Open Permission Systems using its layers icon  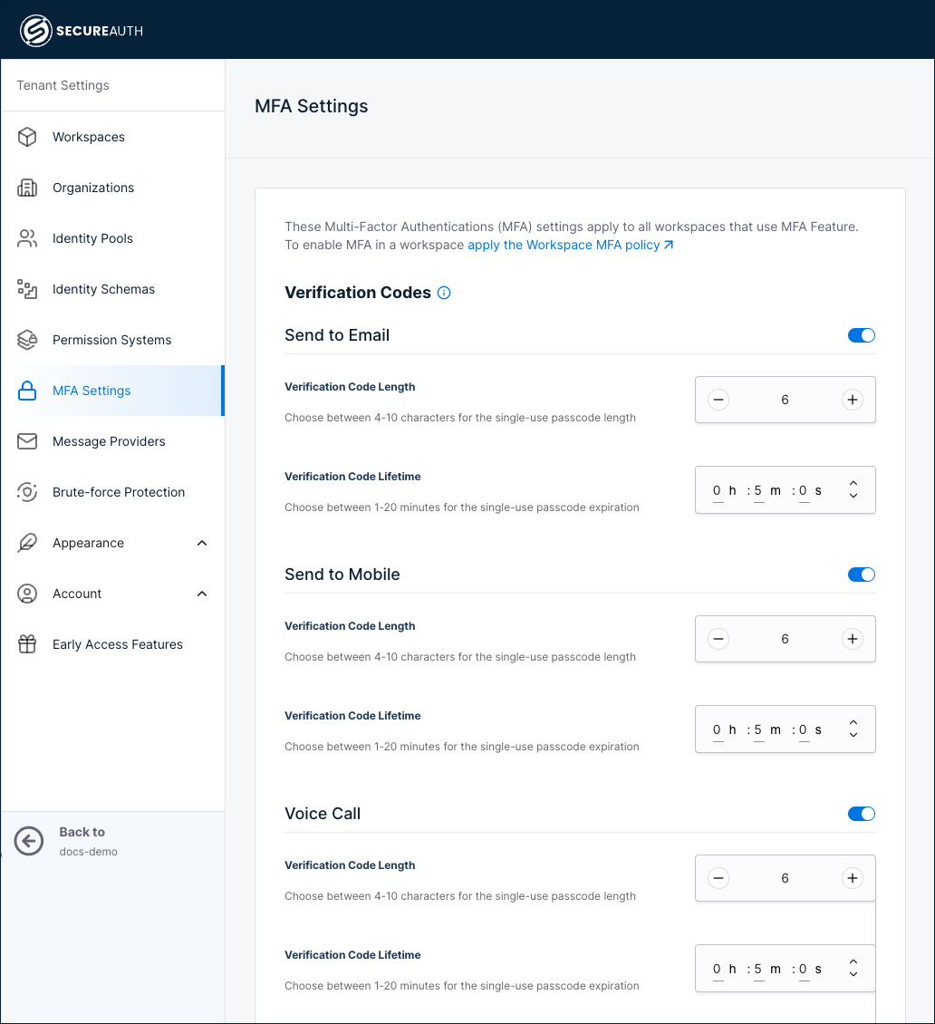pyautogui.click(x=27, y=340)
